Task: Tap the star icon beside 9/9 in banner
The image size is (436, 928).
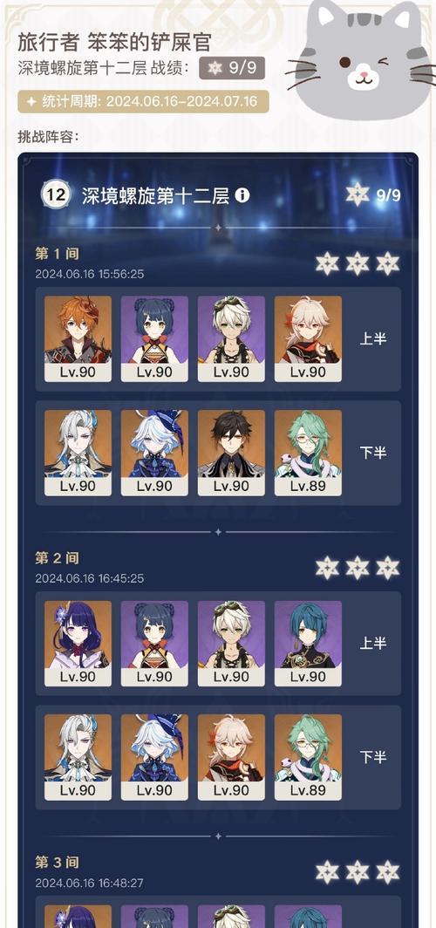Action: tap(358, 194)
